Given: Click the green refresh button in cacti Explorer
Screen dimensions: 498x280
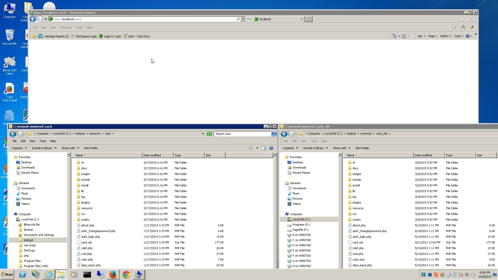Looking at the screenshot, I should [209, 134].
